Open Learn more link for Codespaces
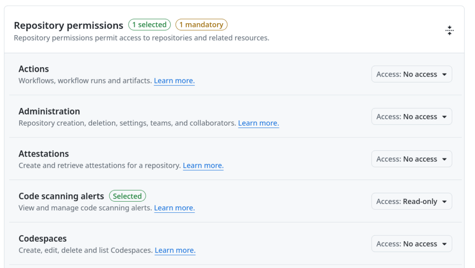 coord(175,250)
